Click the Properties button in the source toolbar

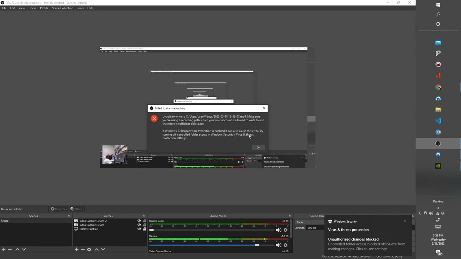(59, 209)
